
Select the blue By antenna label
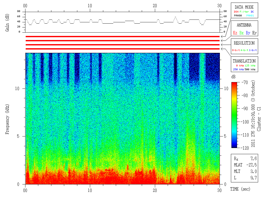pos(248,33)
